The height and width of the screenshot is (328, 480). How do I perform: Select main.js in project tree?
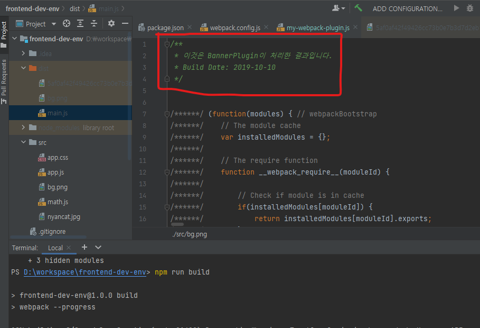click(x=70, y=113)
